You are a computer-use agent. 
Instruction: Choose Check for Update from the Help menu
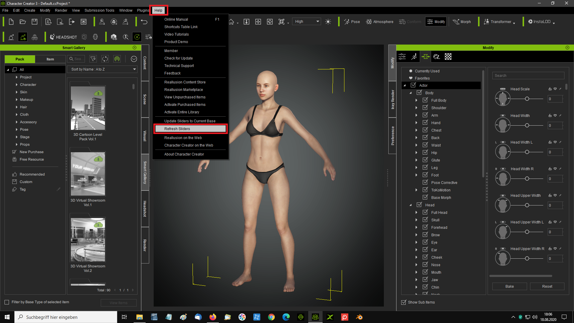pyautogui.click(x=178, y=58)
